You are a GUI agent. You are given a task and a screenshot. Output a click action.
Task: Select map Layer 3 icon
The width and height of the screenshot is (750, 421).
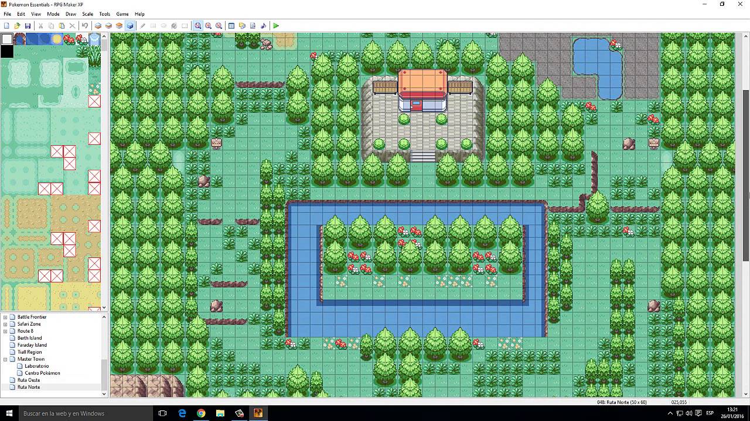coord(119,26)
